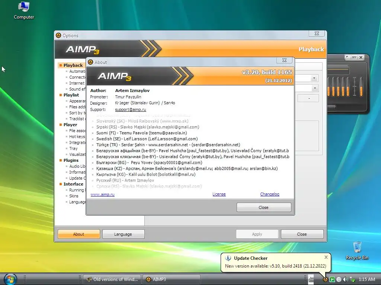Switch to AIMP3 taskbar button

[x=171, y=279]
